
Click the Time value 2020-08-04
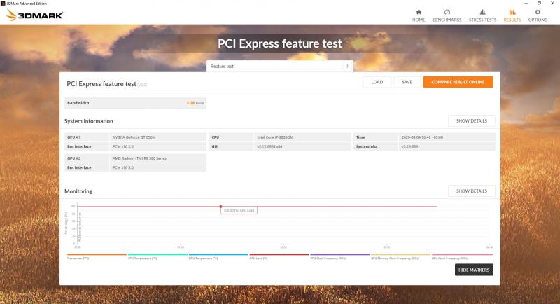coord(422,137)
